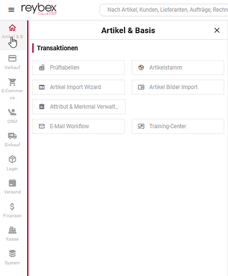Open the Einkauf truck icon

[x=12, y=136]
